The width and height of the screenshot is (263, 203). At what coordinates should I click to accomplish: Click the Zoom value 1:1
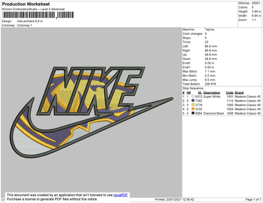point(254,20)
